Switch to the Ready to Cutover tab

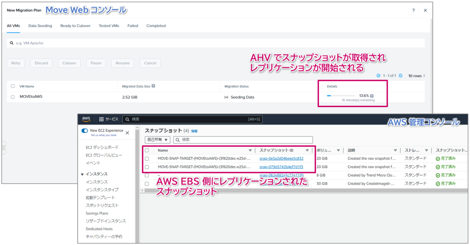tap(75, 26)
